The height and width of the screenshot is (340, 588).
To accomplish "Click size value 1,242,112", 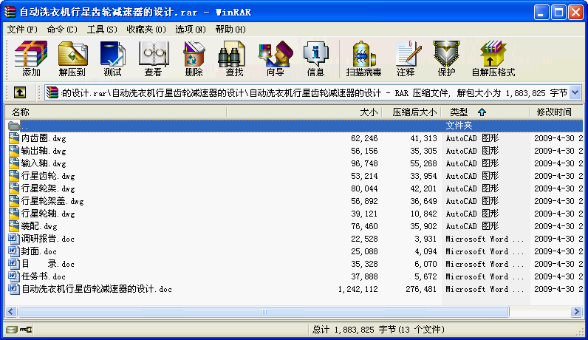I will pos(358,289).
